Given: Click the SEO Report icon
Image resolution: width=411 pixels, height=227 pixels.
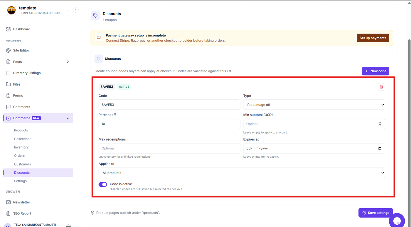Looking at the screenshot, I should click(8, 213).
